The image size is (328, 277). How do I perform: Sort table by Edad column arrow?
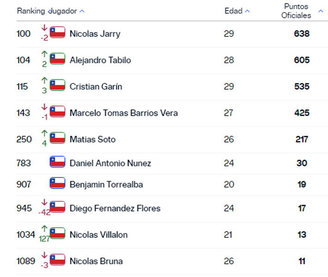(247, 11)
